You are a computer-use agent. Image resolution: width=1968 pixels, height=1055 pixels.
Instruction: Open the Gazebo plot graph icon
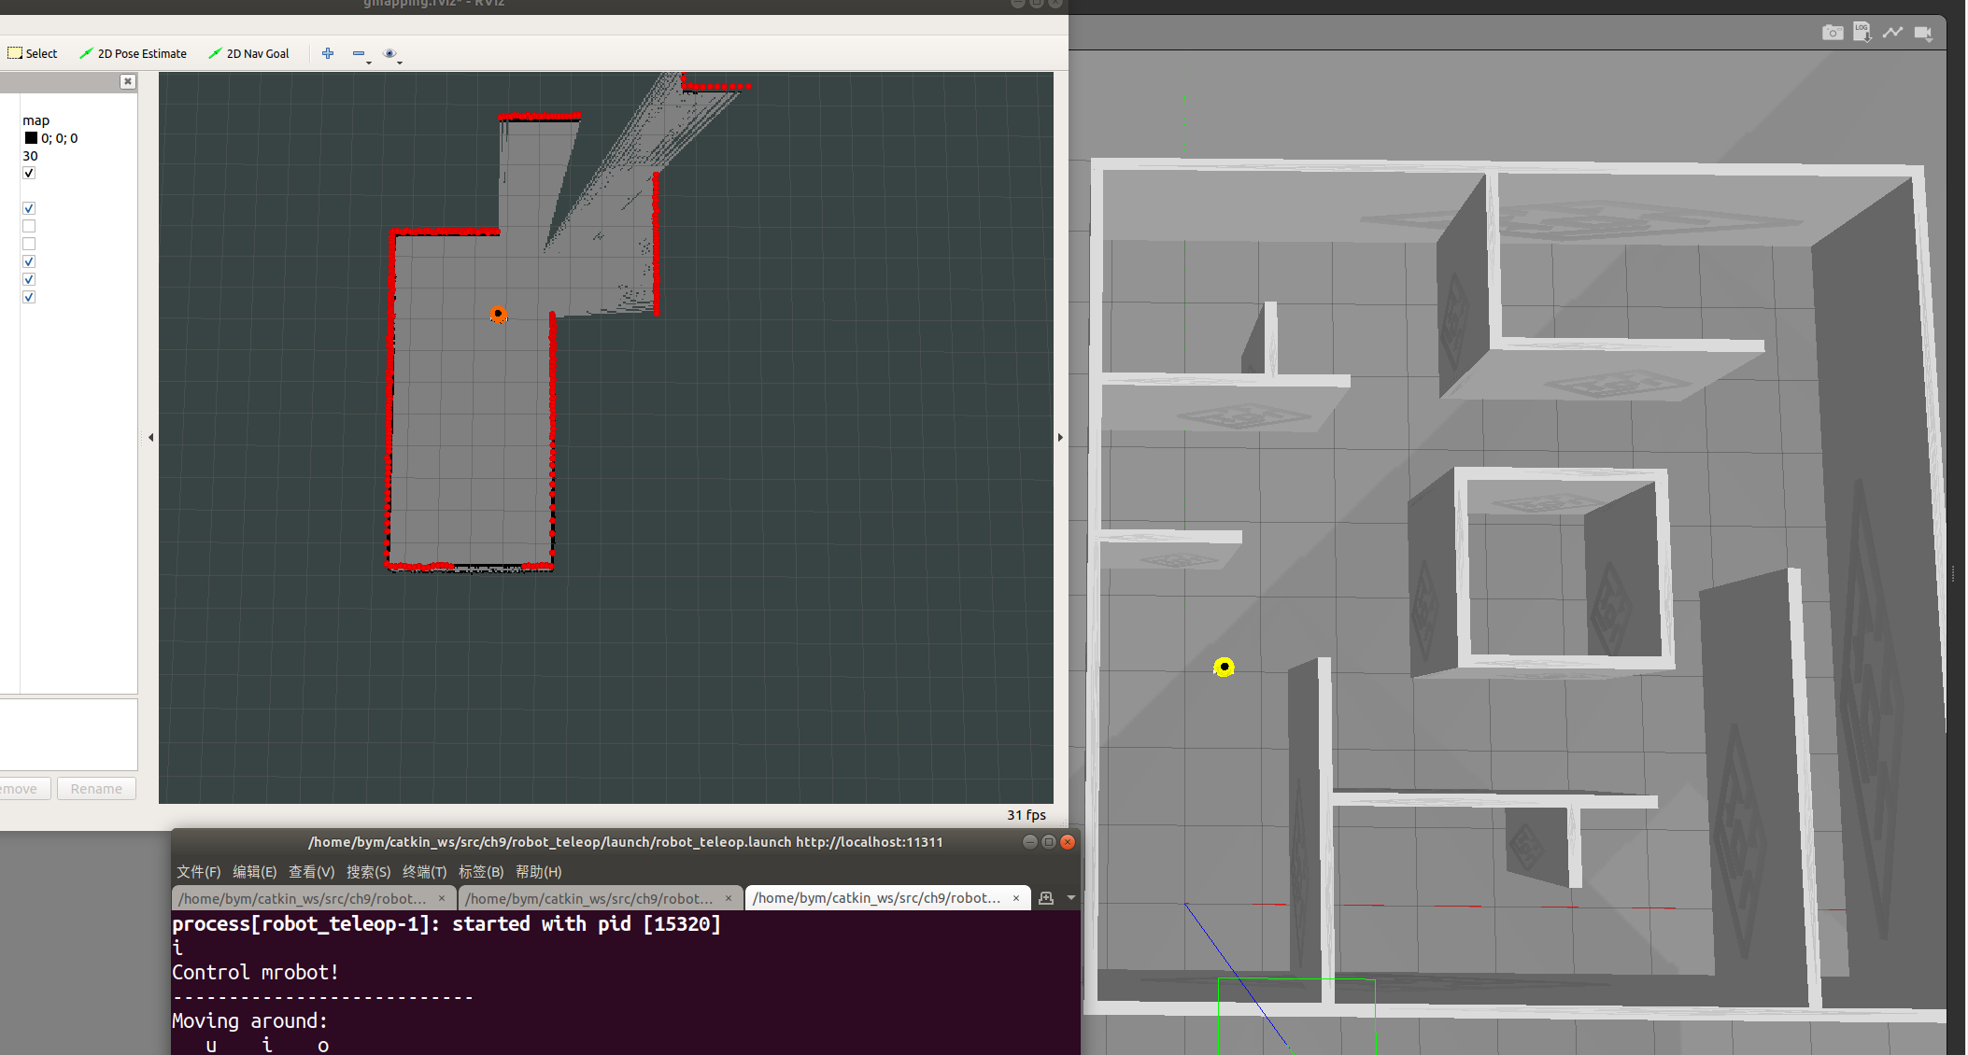[x=1892, y=33]
